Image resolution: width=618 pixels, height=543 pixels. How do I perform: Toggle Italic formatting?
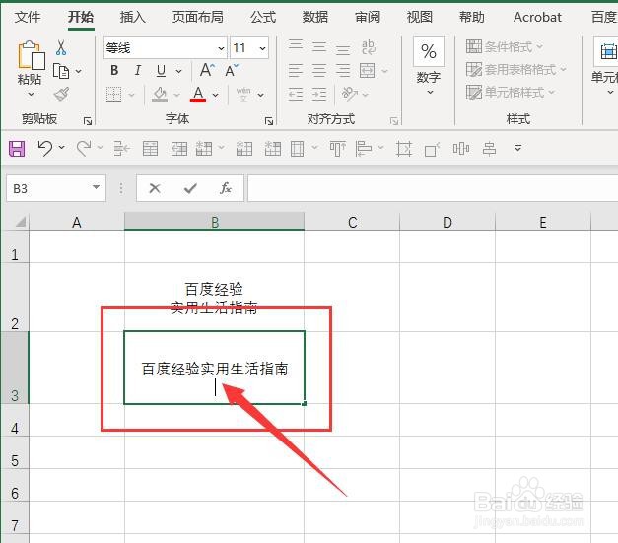click(x=138, y=71)
